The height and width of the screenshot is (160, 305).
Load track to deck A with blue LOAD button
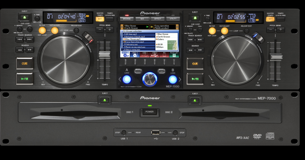127,79
